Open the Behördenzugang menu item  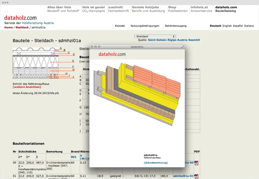point(176,26)
